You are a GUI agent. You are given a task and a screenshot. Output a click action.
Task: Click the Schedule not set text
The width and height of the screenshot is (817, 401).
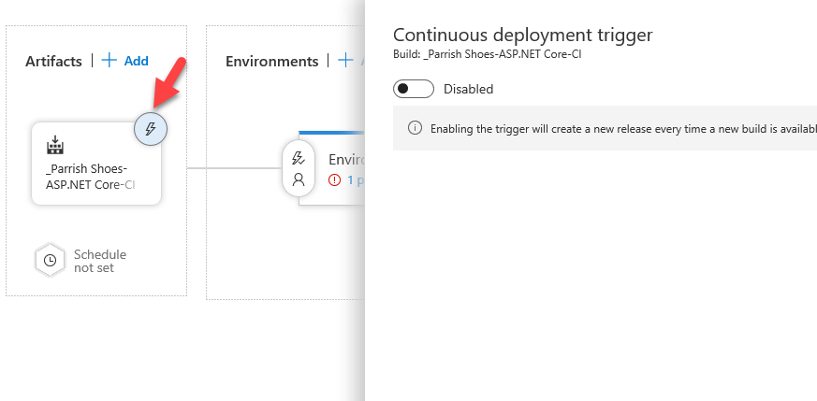click(100, 261)
